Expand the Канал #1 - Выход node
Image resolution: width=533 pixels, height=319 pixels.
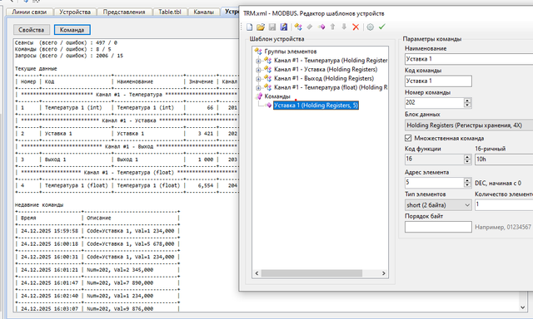258,79
